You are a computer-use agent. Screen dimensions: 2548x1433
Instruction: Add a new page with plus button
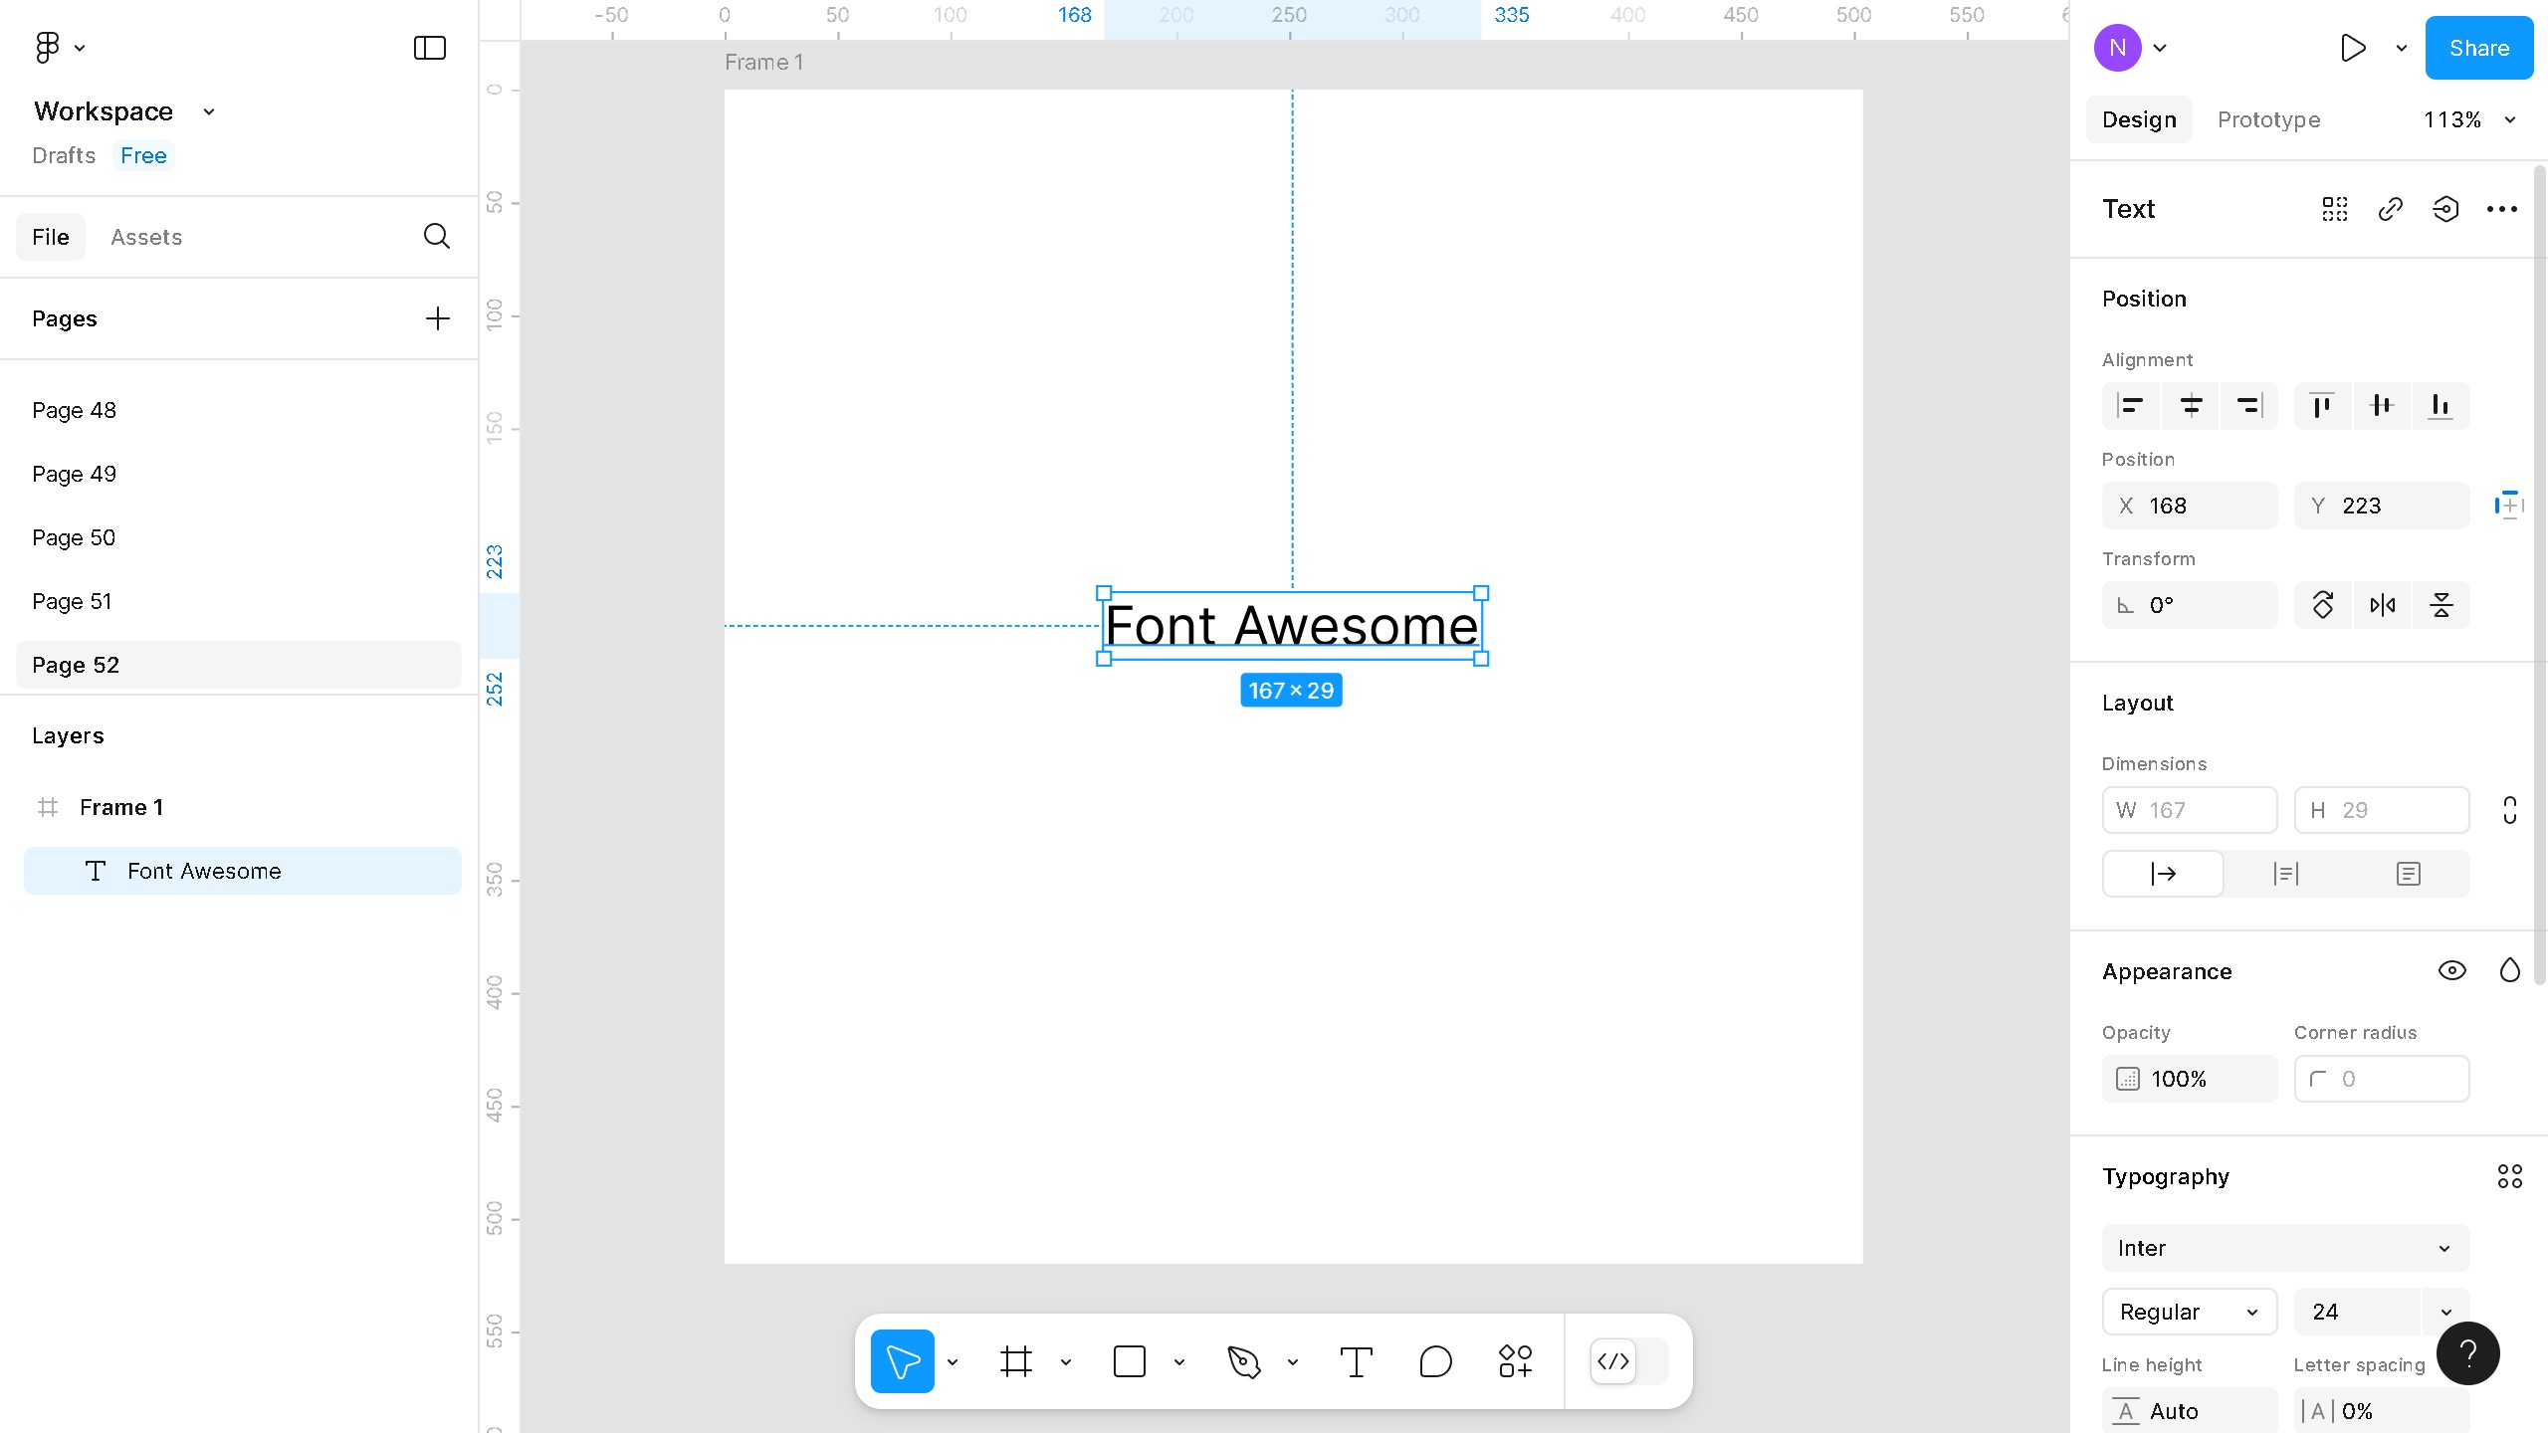pyautogui.click(x=437, y=318)
